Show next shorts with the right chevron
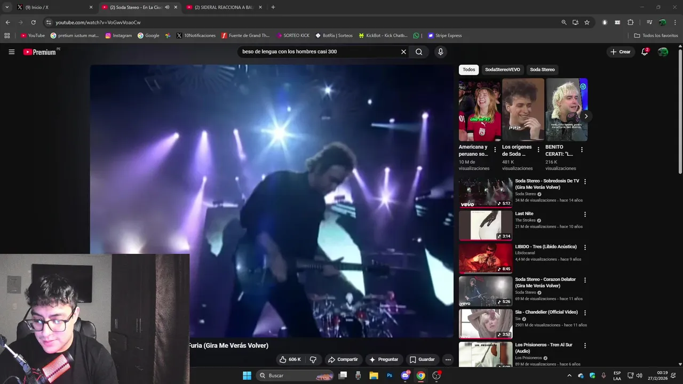The height and width of the screenshot is (384, 683). point(586,116)
